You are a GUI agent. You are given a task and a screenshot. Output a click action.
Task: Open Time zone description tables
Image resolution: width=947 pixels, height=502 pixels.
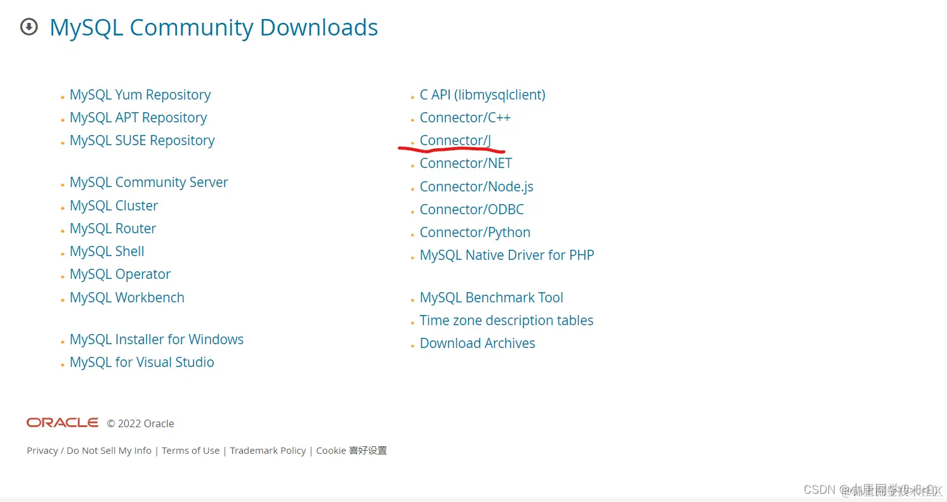507,320
